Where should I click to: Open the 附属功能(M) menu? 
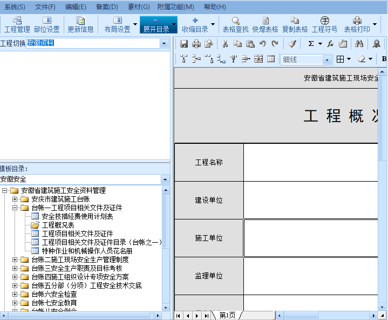(176, 7)
